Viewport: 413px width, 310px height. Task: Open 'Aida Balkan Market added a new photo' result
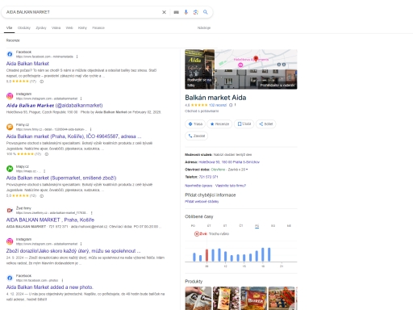click(50, 287)
